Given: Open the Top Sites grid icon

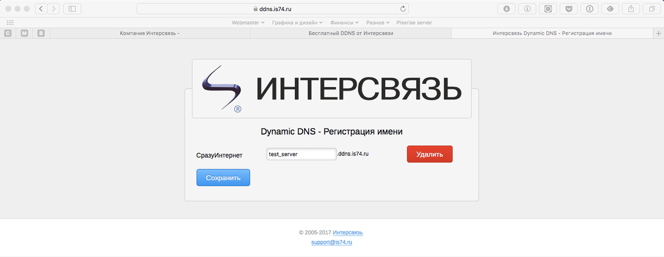Looking at the screenshot, I should pos(10,23).
